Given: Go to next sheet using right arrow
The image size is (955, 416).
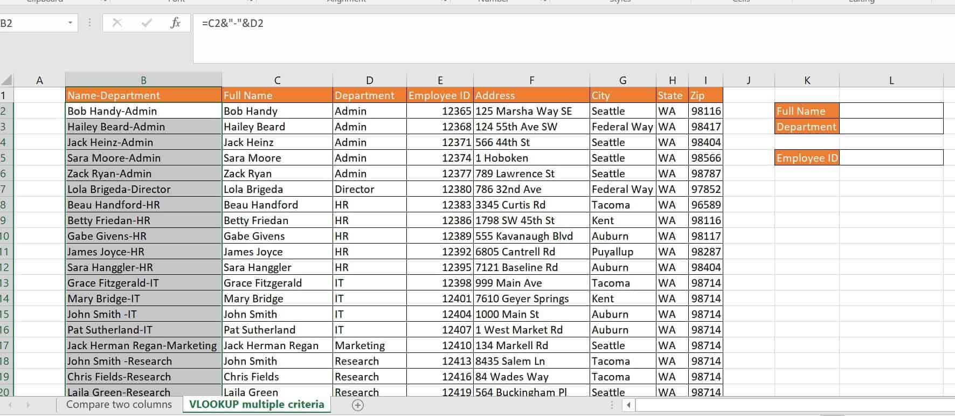Looking at the screenshot, I should (x=28, y=405).
